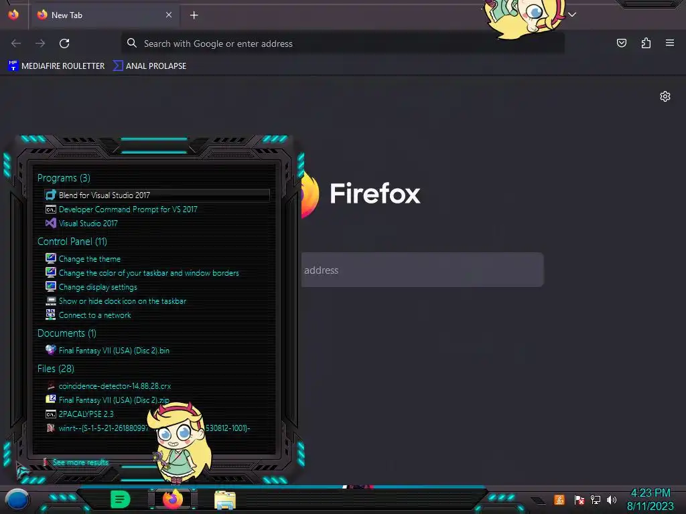Viewport: 686px width, 514px height.
Task: Click the Firefox taskbar icon
Action: pos(172,499)
